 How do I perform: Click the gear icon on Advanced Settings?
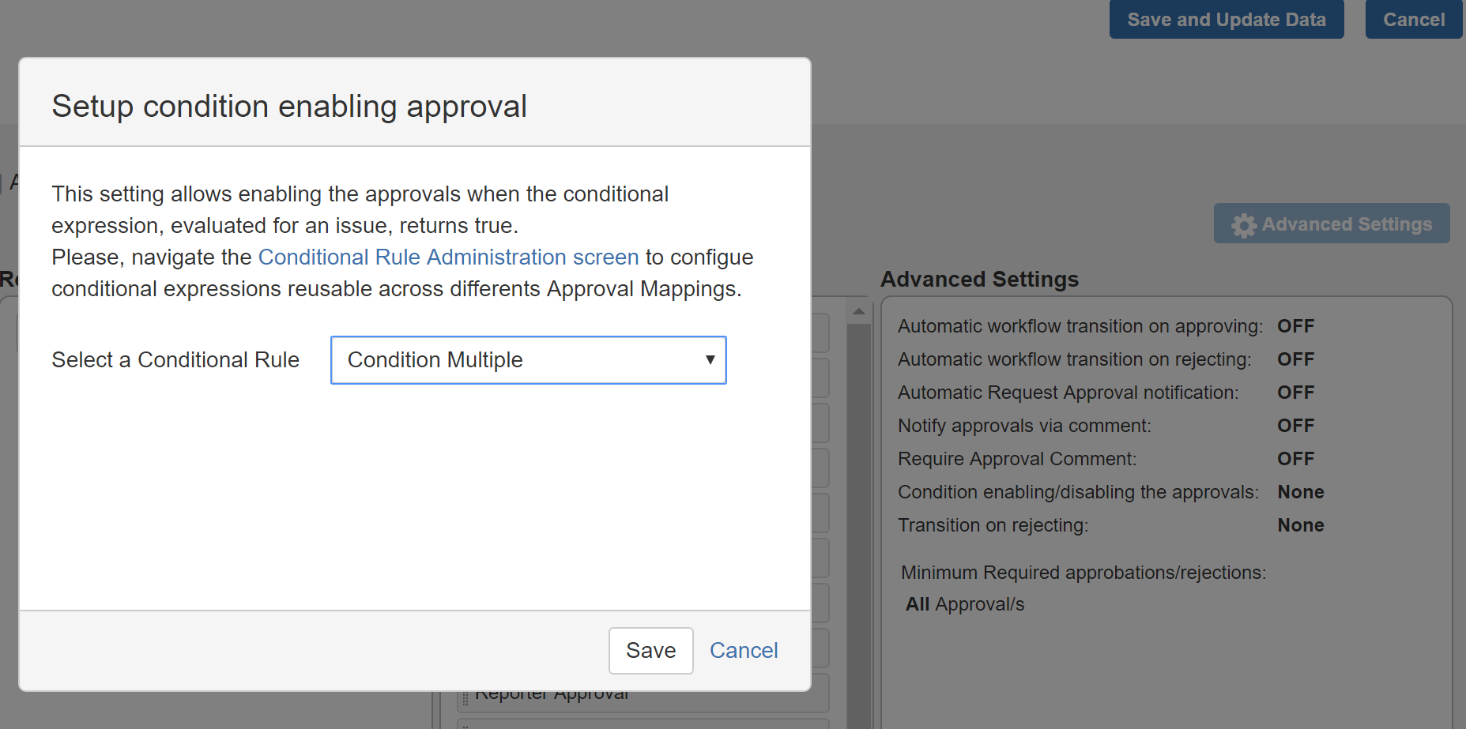coord(1243,225)
